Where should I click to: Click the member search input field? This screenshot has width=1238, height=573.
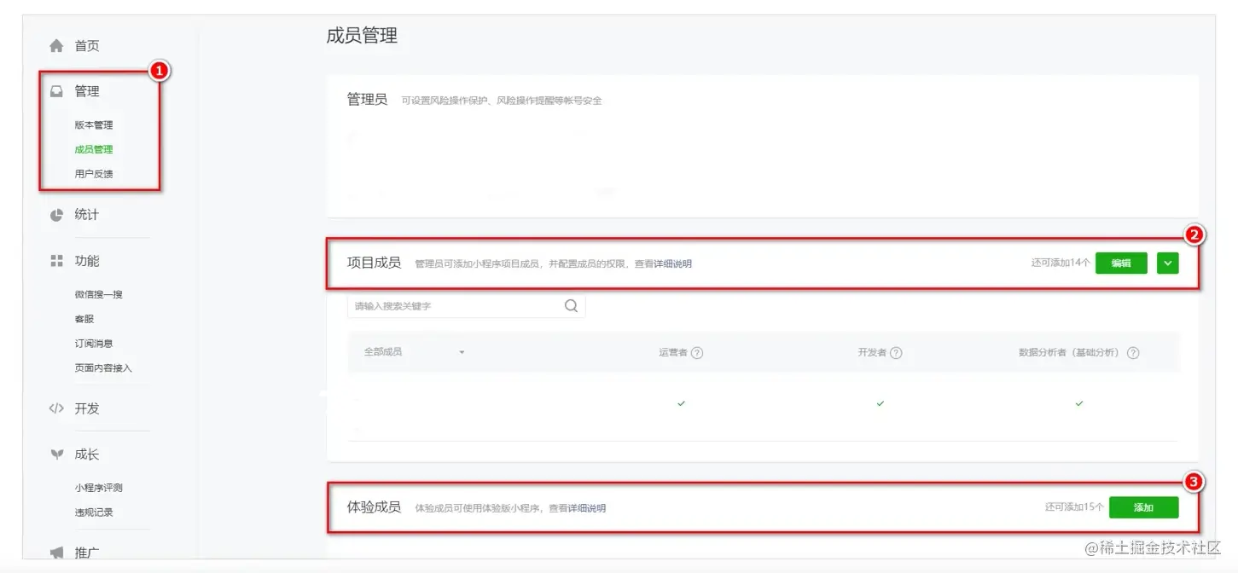click(x=444, y=305)
